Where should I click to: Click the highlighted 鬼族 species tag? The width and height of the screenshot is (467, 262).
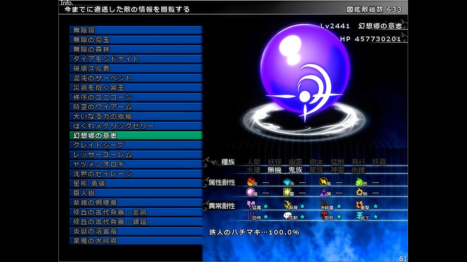pos(295,170)
